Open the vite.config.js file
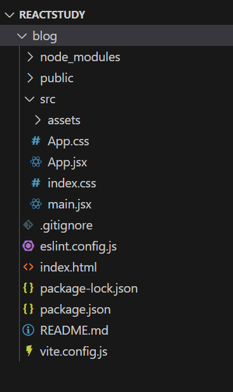Screen dimensions: 233x392 (74, 352)
